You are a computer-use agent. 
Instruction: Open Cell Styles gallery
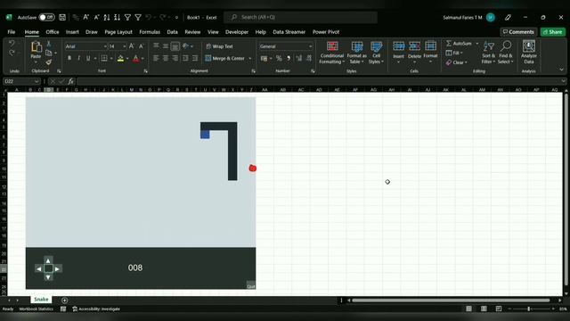point(376,53)
